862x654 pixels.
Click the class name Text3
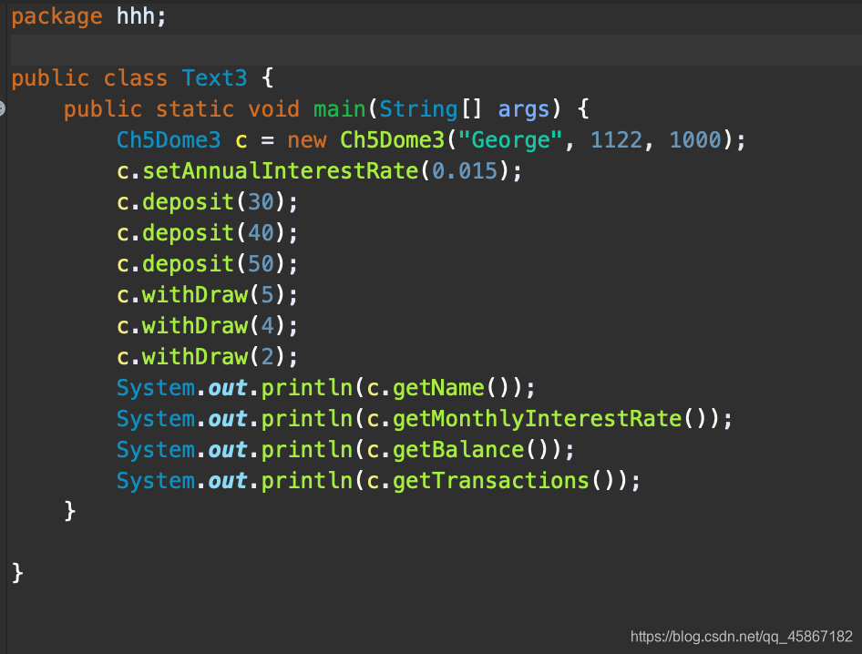pos(214,78)
